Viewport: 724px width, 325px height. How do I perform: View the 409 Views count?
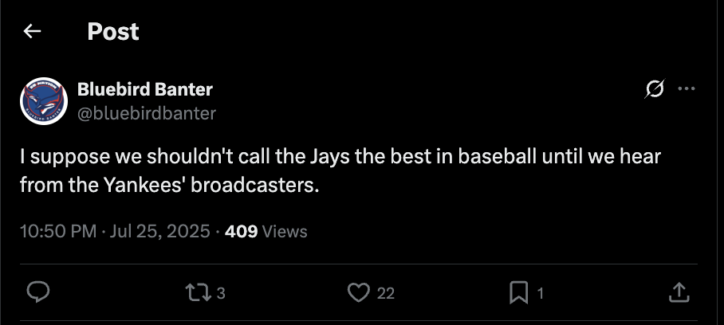pos(266,231)
